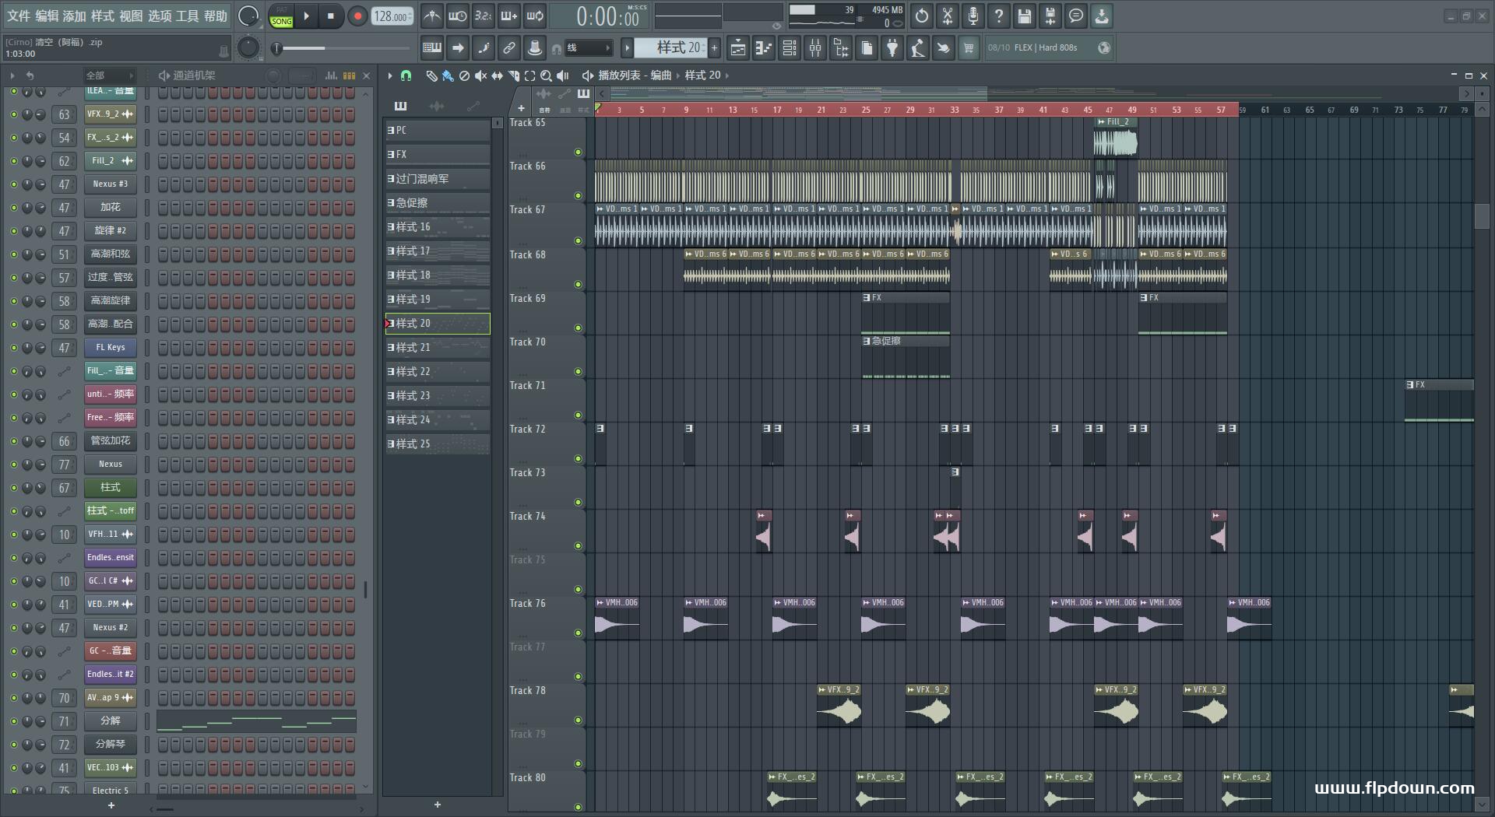Click the microphone recording icon
The image size is (1495, 817).
(x=973, y=16)
